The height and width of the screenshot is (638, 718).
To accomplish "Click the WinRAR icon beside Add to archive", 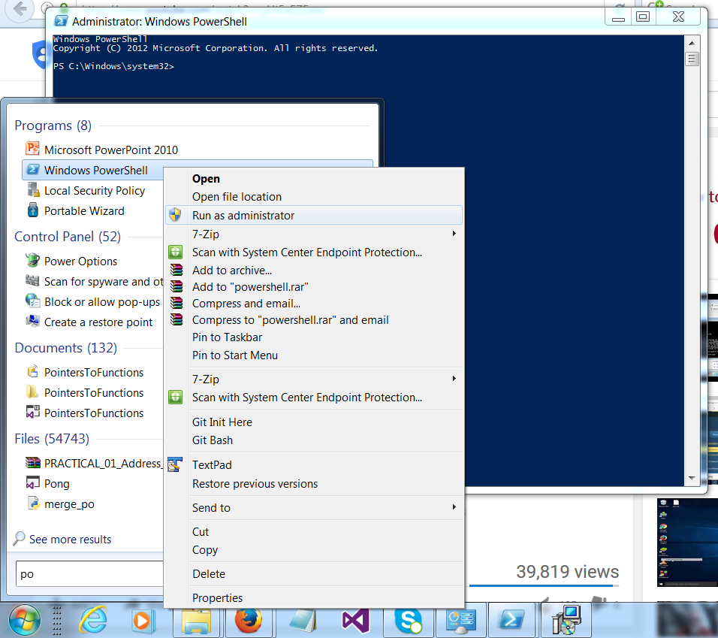I will [176, 270].
